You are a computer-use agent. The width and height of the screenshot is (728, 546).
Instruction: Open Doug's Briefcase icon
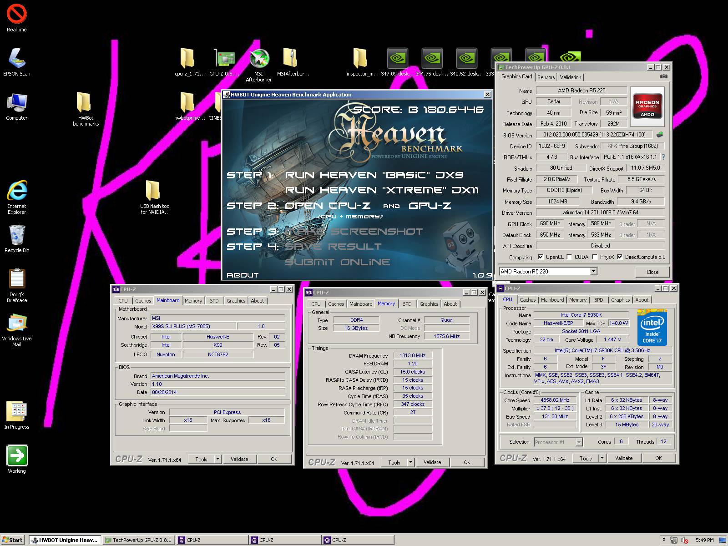pos(17,286)
